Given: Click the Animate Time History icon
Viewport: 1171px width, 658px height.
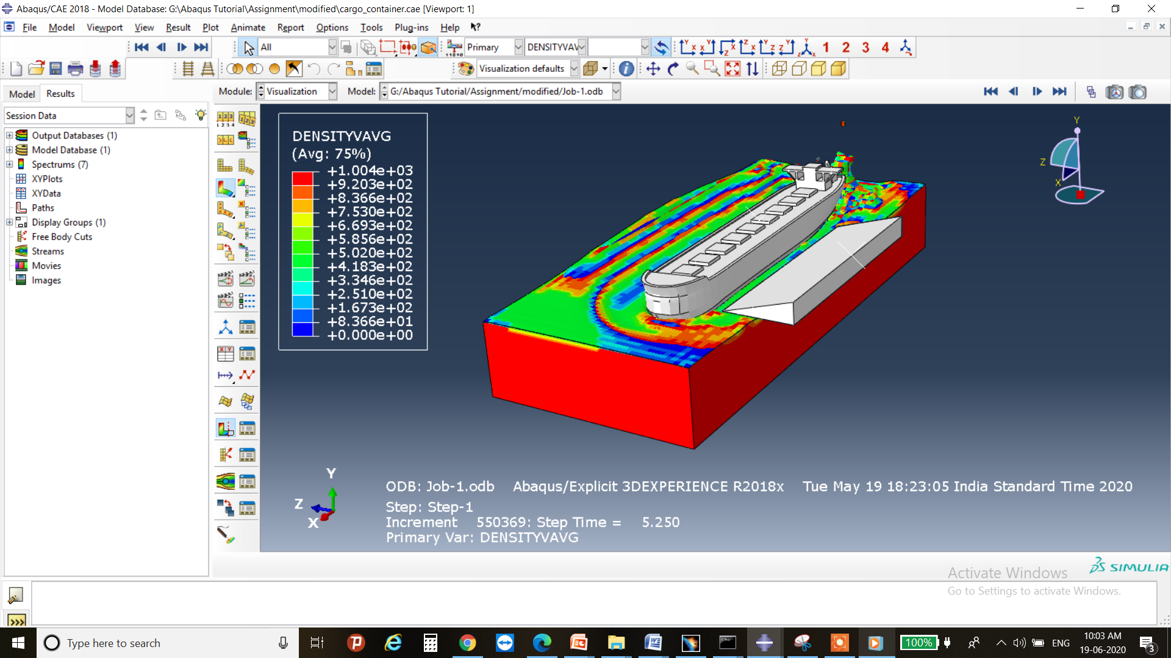Looking at the screenshot, I should point(246,278).
